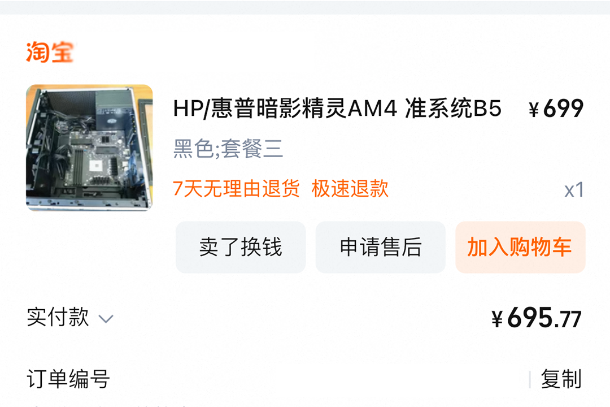Click the ¥695.77 paid amount
This screenshot has height=407, width=610.
(x=536, y=318)
